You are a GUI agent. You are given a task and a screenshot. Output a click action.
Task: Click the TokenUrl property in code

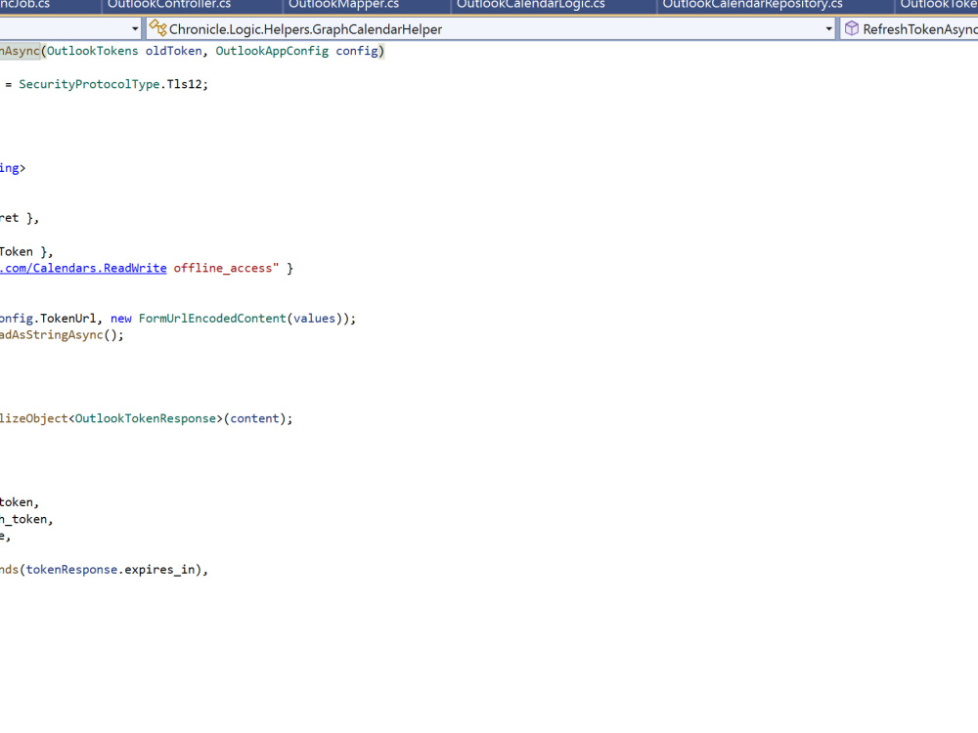[68, 319]
